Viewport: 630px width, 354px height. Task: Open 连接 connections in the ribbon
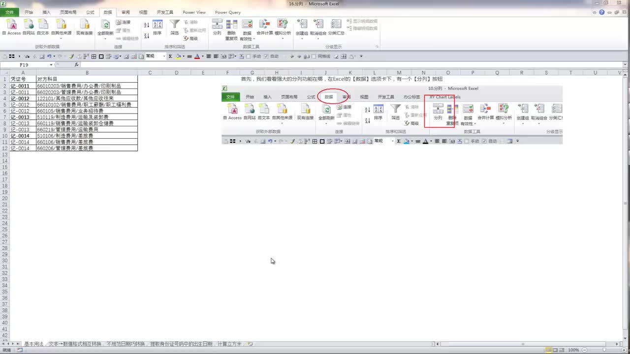pyautogui.click(x=124, y=23)
